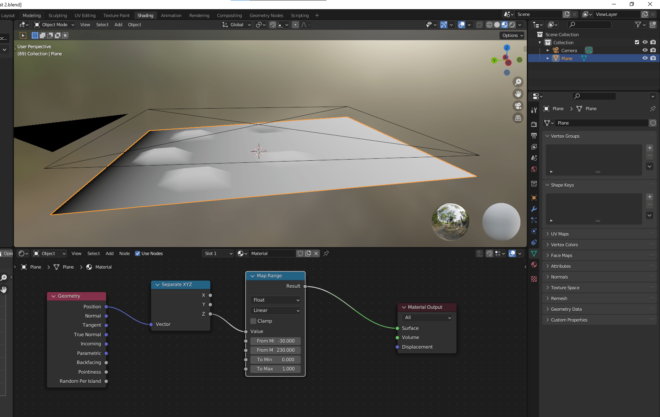Viewport: 660px width, 417px height.
Task: Adjust the From Min value slider
Action: (x=275, y=341)
